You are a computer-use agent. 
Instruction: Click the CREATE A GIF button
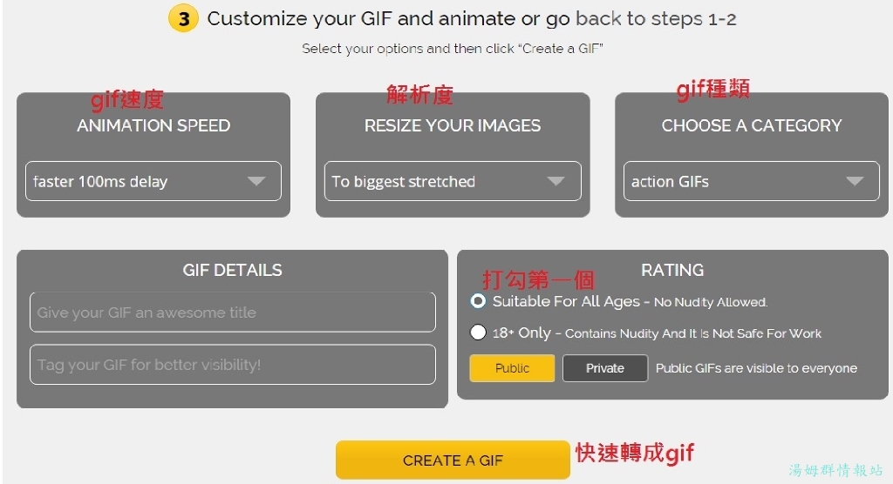(x=453, y=460)
